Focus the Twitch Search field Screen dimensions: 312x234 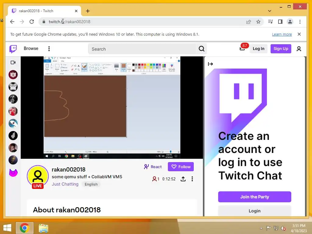point(142,49)
